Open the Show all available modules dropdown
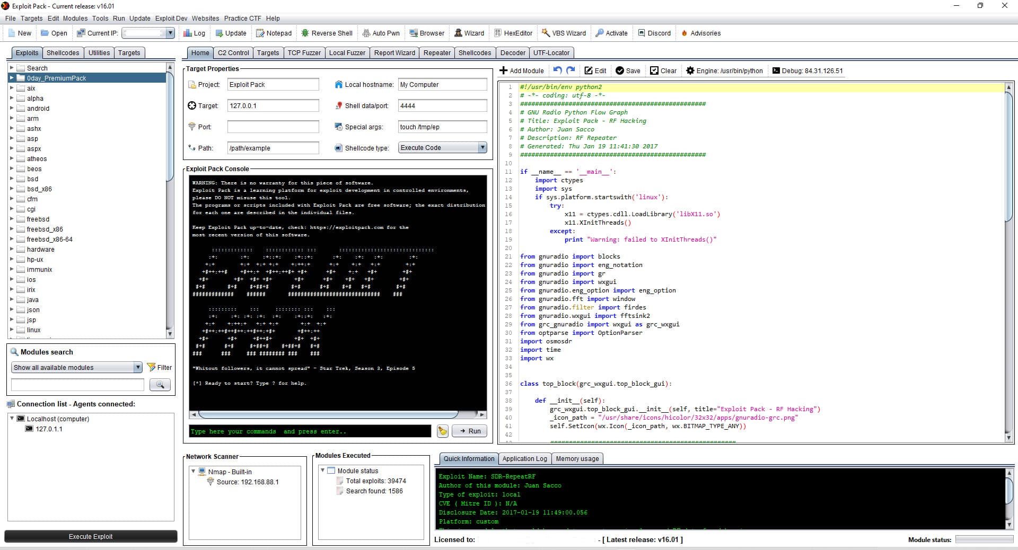Screen dimensions: 1018x550 point(138,367)
